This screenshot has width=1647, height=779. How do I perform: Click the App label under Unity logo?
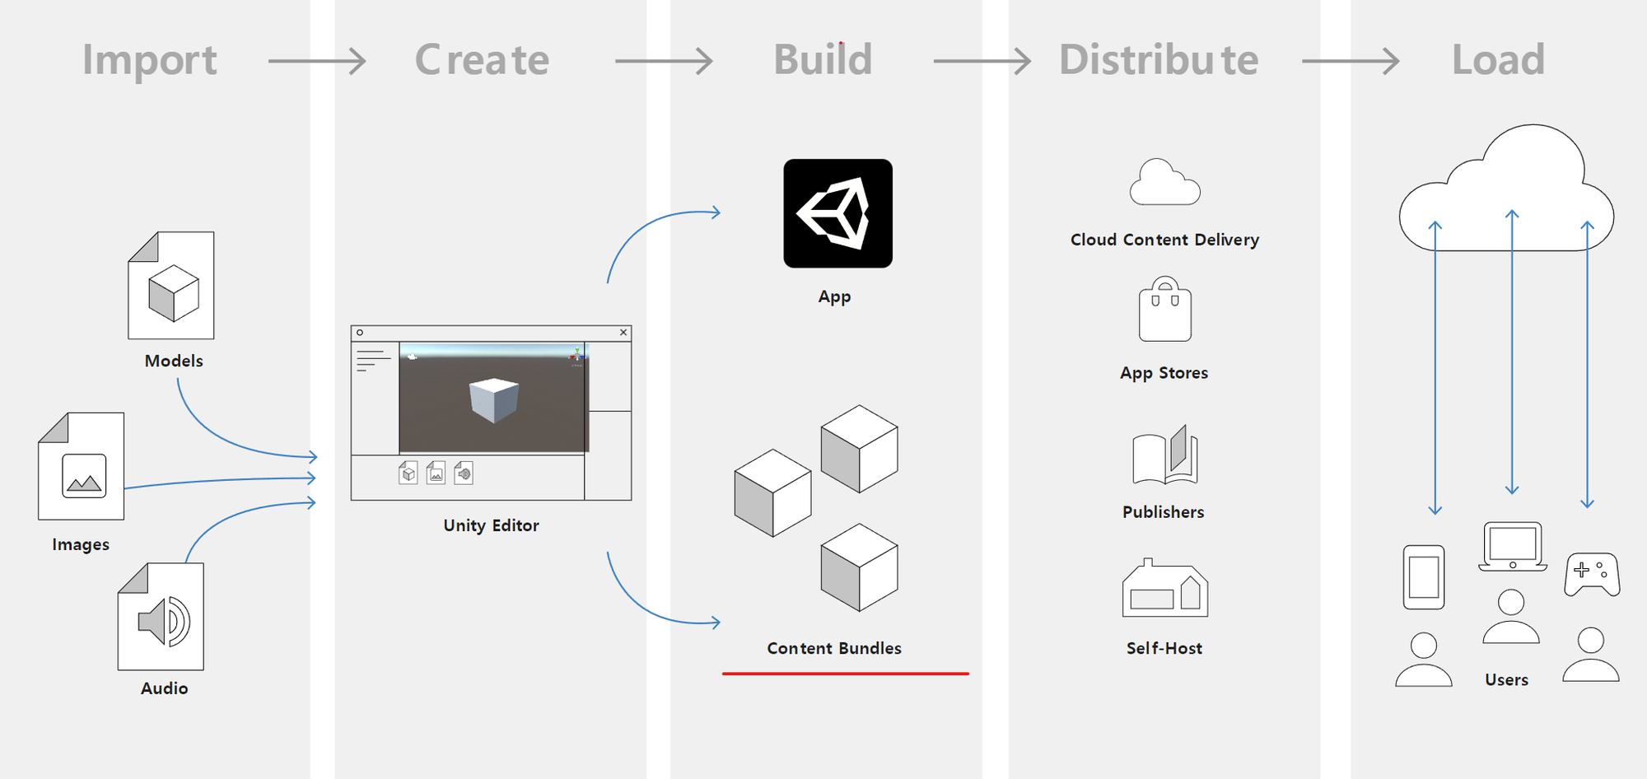click(835, 296)
